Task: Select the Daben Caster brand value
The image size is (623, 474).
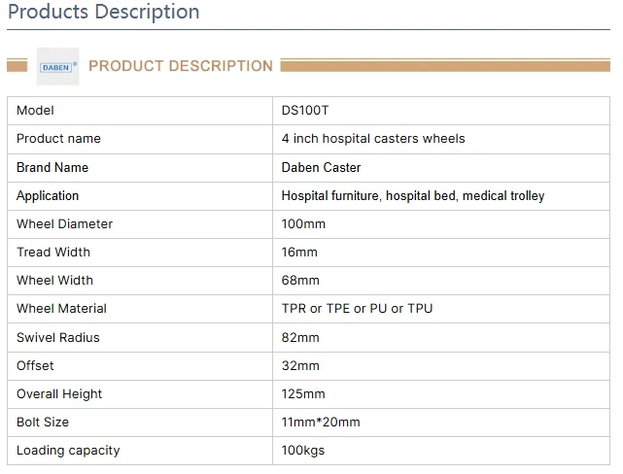Action: tap(321, 167)
